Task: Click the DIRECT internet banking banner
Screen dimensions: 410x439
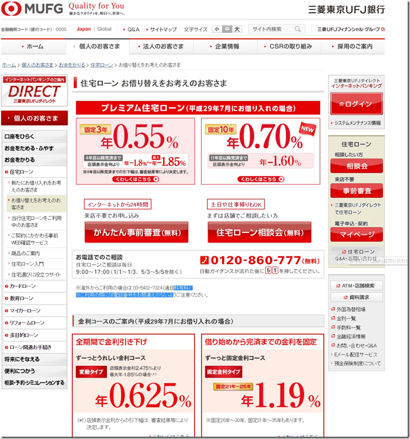Action: [34, 90]
